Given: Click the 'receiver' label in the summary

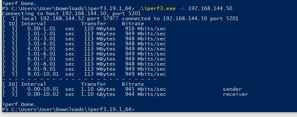Looking at the screenshot, I should point(236,94).
